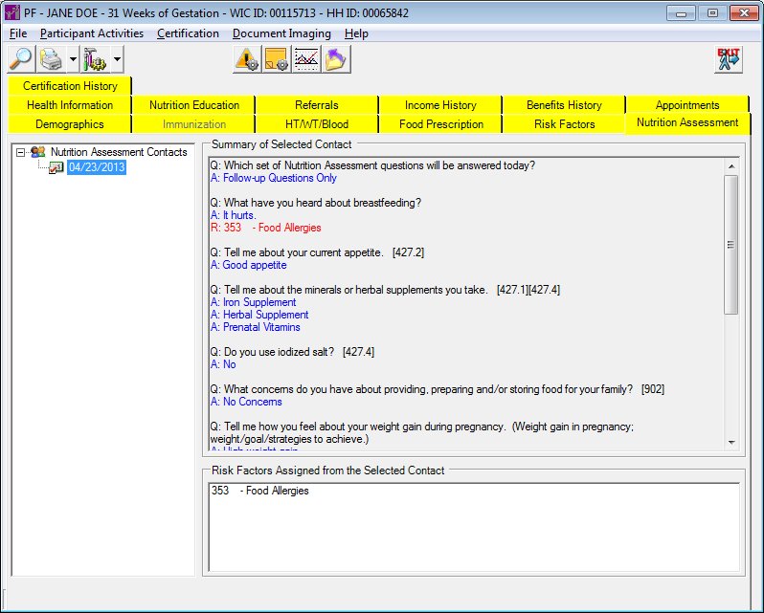Click the warning triangle alerts icon

[x=247, y=59]
